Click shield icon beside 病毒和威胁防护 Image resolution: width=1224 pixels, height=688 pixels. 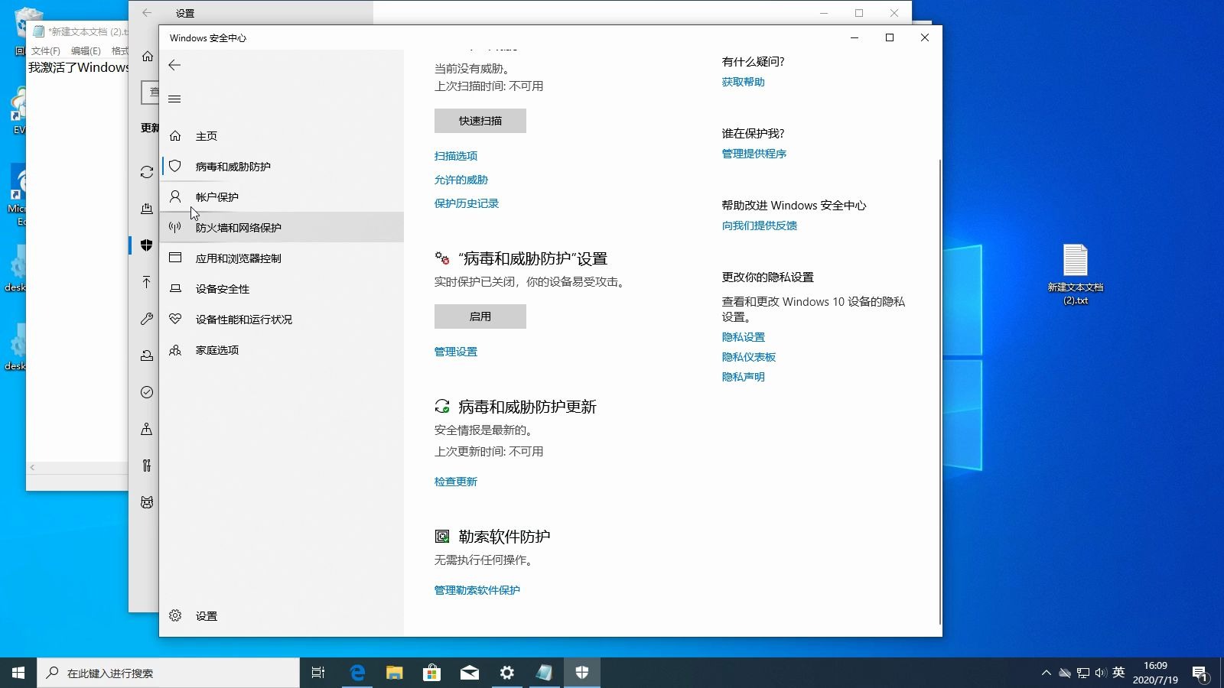point(175,166)
